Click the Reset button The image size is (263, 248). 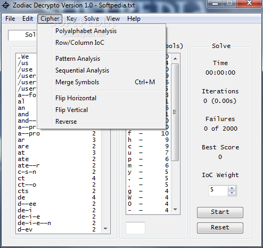pyautogui.click(x=220, y=228)
